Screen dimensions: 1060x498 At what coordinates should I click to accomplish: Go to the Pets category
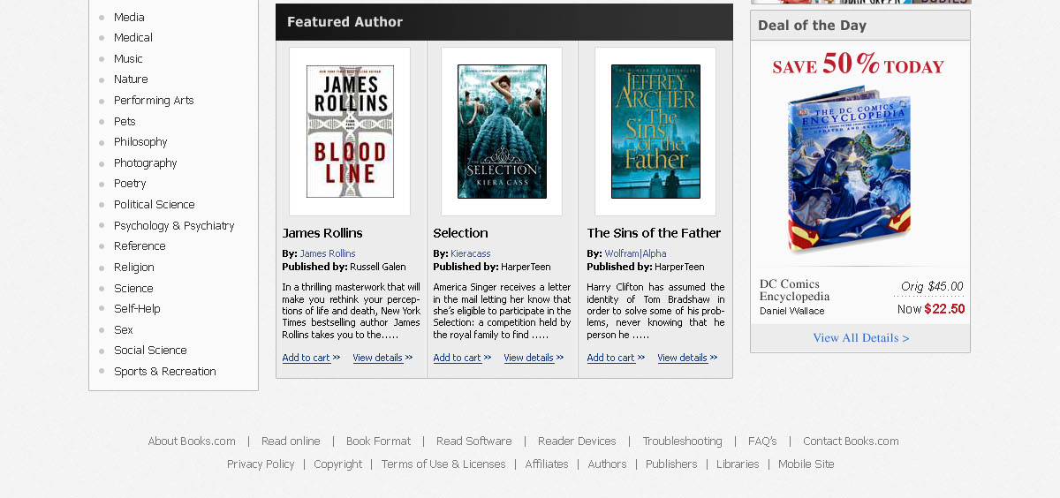[125, 122]
